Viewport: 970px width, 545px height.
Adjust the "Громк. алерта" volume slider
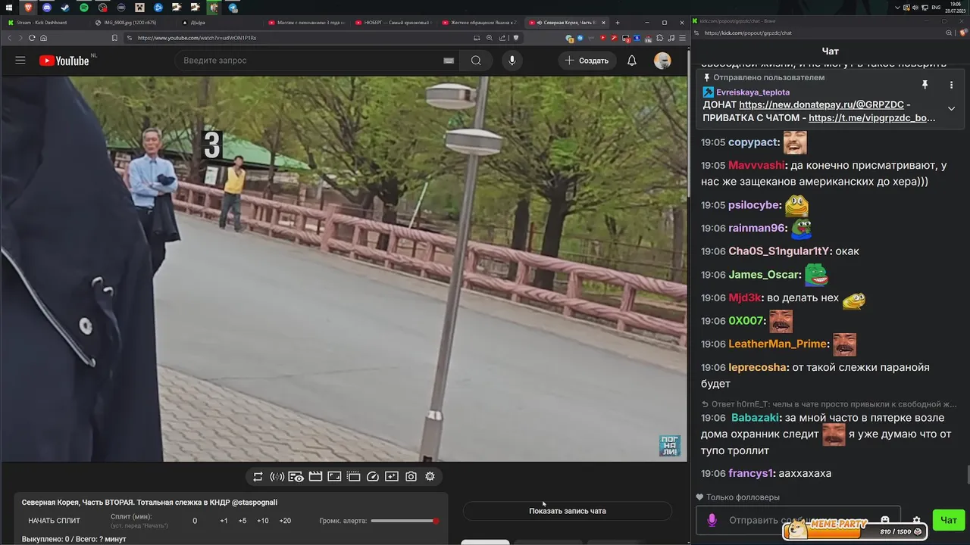pyautogui.click(x=405, y=521)
